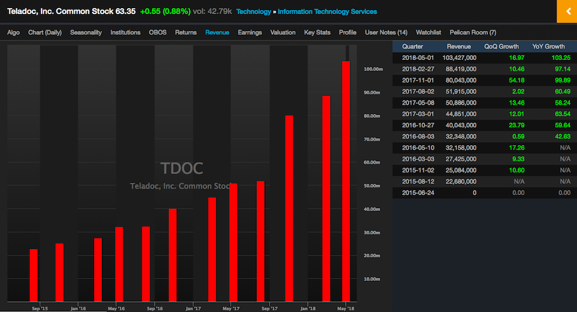Sort by QoQ Growth column header
The height and width of the screenshot is (312, 577).
(x=501, y=46)
